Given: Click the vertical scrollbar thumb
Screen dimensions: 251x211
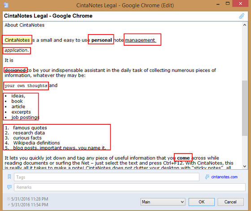Looking at the screenshot, I should click(245, 108).
